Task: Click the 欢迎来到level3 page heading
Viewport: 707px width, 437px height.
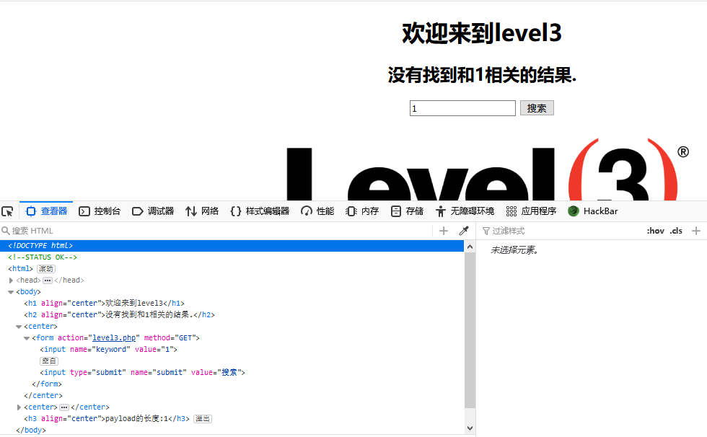Action: pos(482,33)
